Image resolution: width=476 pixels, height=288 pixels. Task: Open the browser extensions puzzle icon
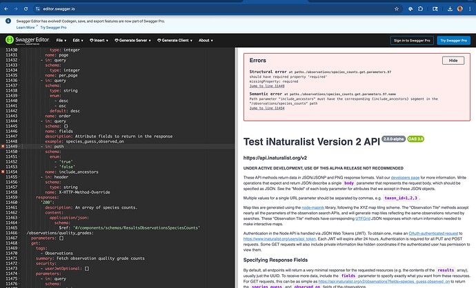(420, 9)
